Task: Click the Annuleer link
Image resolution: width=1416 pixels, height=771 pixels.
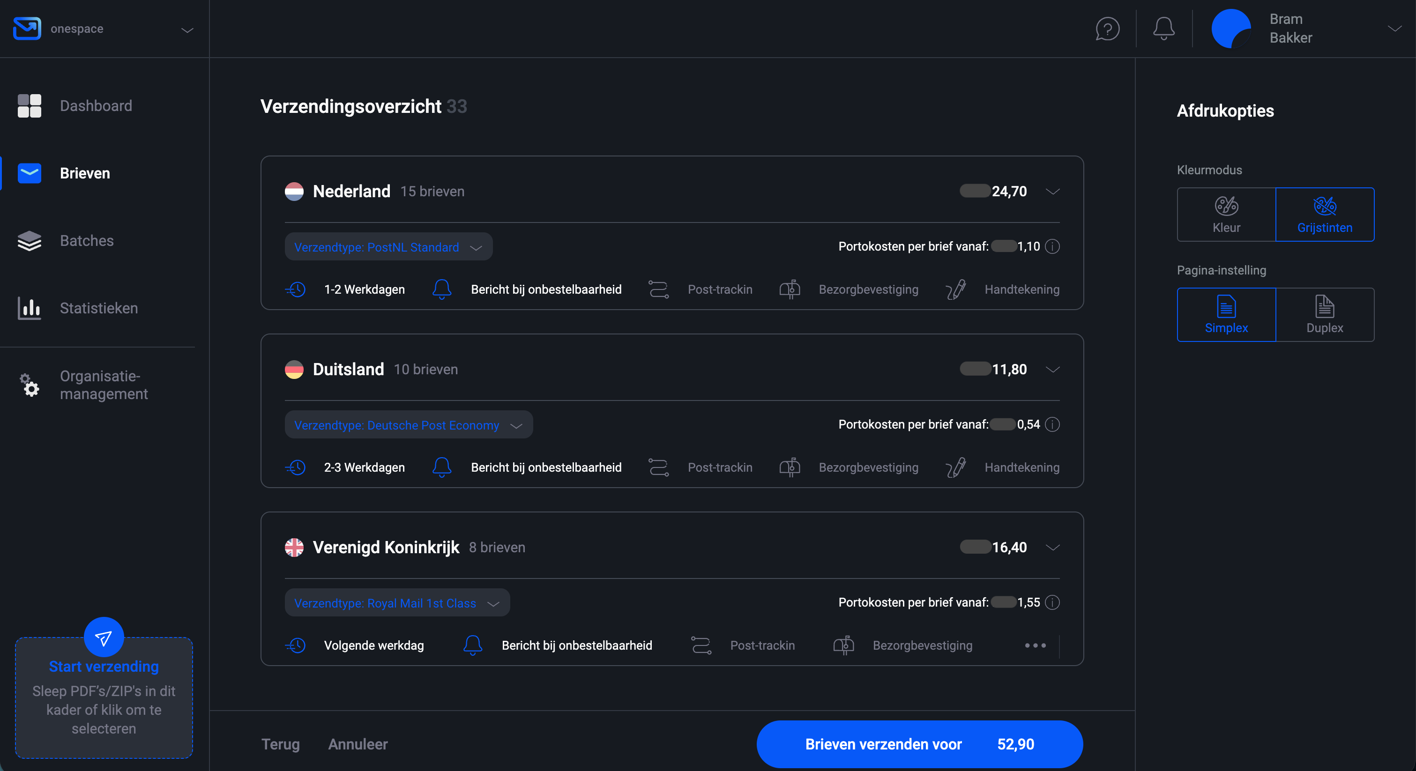Action: tap(358, 744)
